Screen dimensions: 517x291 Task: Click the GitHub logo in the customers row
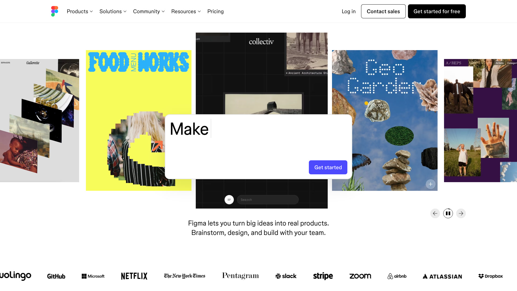[x=56, y=276]
